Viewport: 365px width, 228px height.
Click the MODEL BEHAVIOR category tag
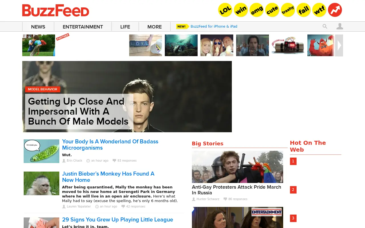click(42, 89)
